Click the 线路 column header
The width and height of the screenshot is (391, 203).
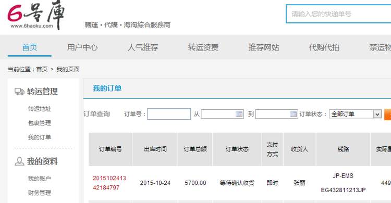click(343, 149)
